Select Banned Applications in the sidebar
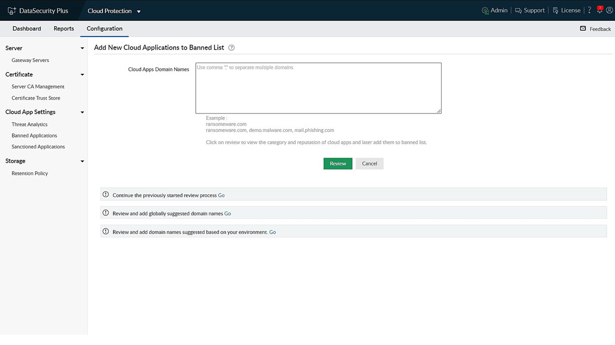Image resolution: width=615 pixels, height=345 pixels. point(34,135)
